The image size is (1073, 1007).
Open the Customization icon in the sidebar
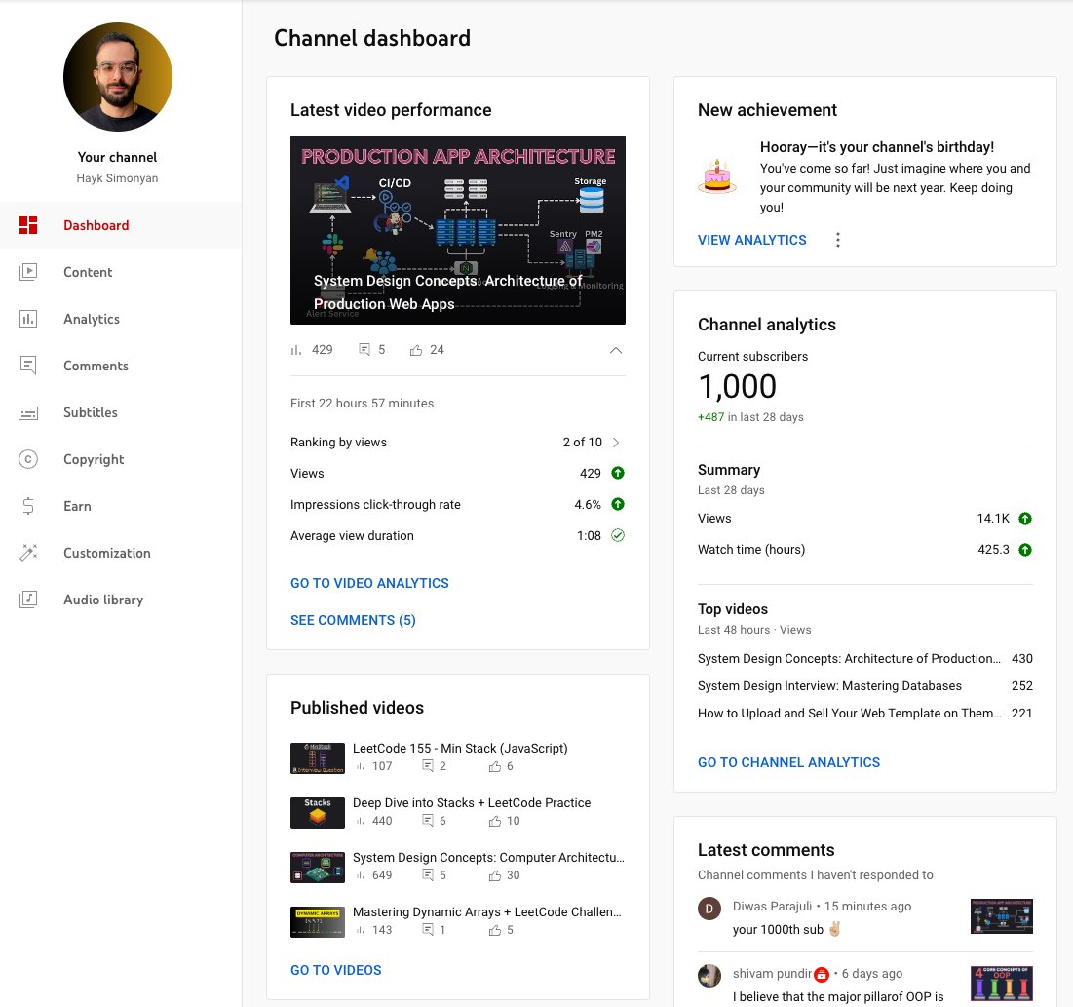point(28,553)
